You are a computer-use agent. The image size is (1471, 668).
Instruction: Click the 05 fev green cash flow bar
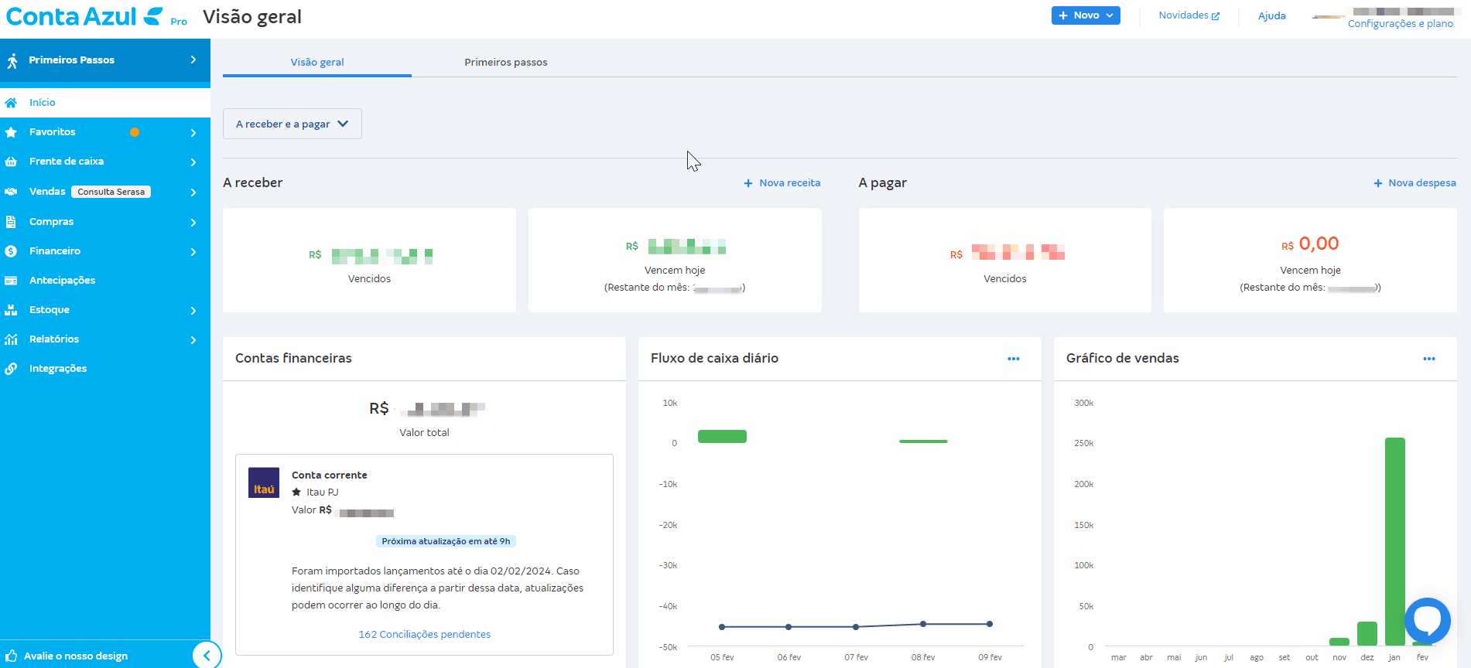point(722,437)
